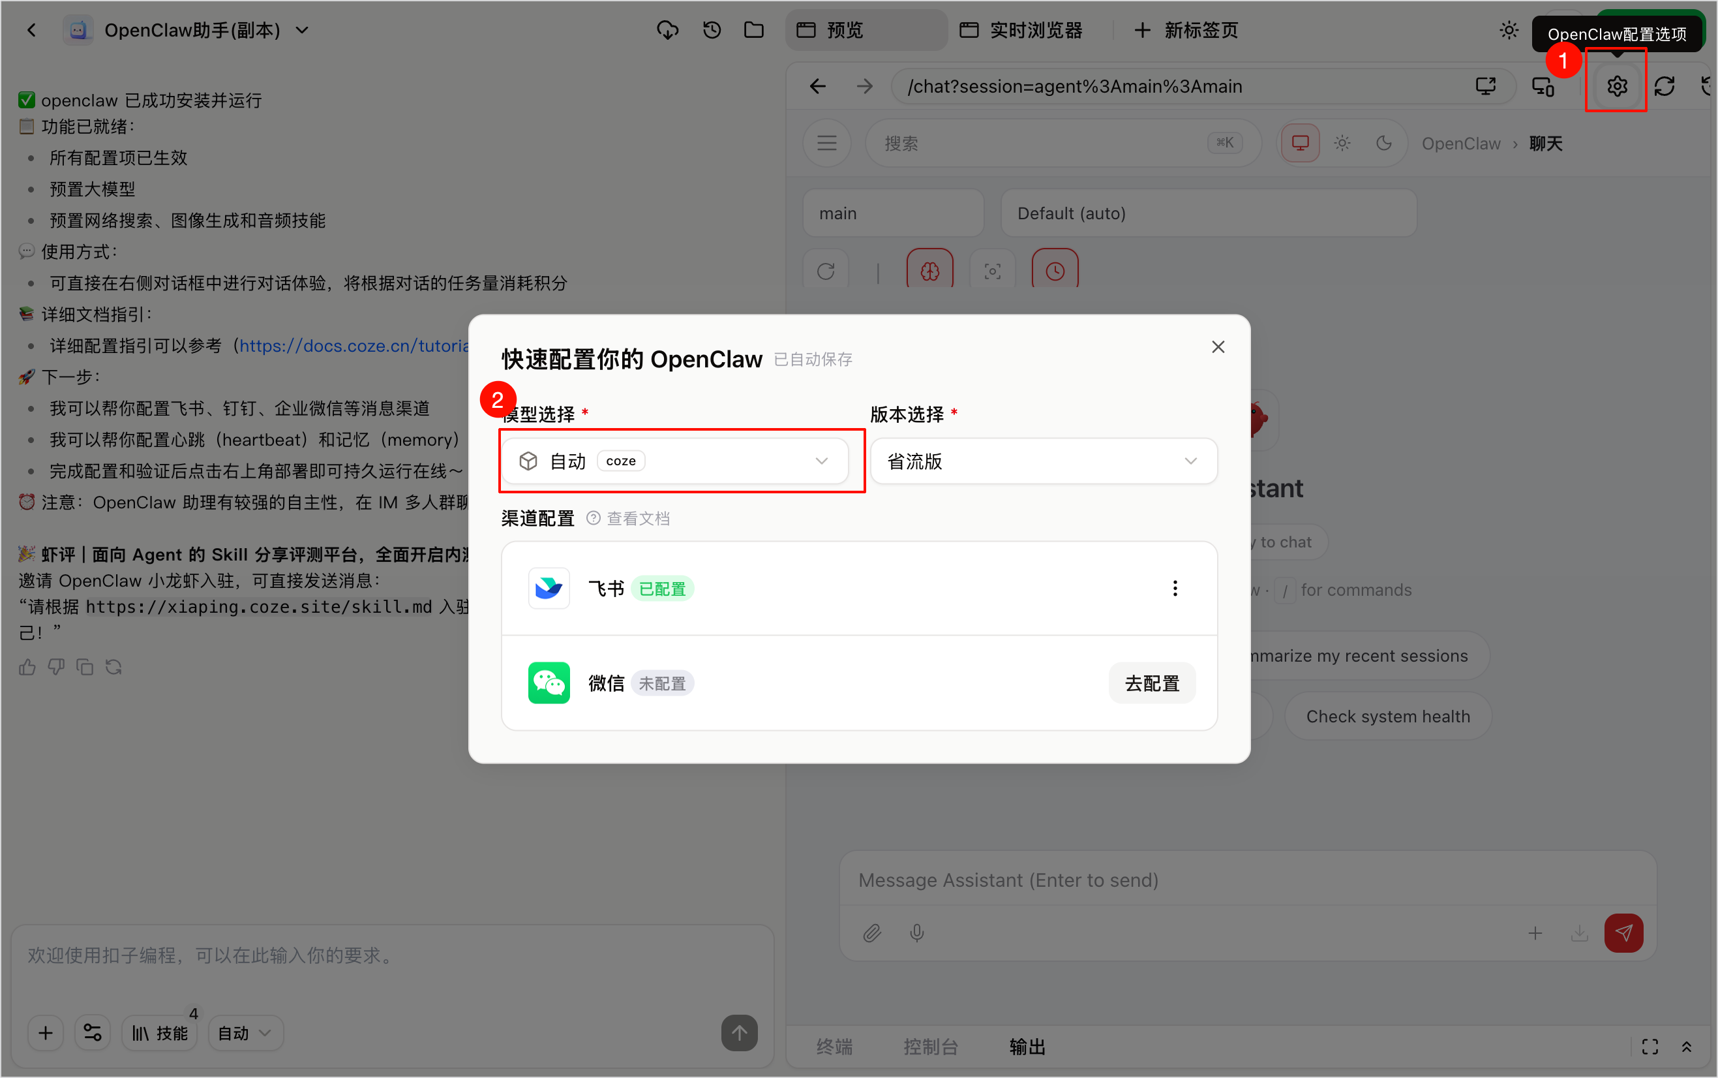Switch to the 终端 tab

pyautogui.click(x=834, y=1046)
